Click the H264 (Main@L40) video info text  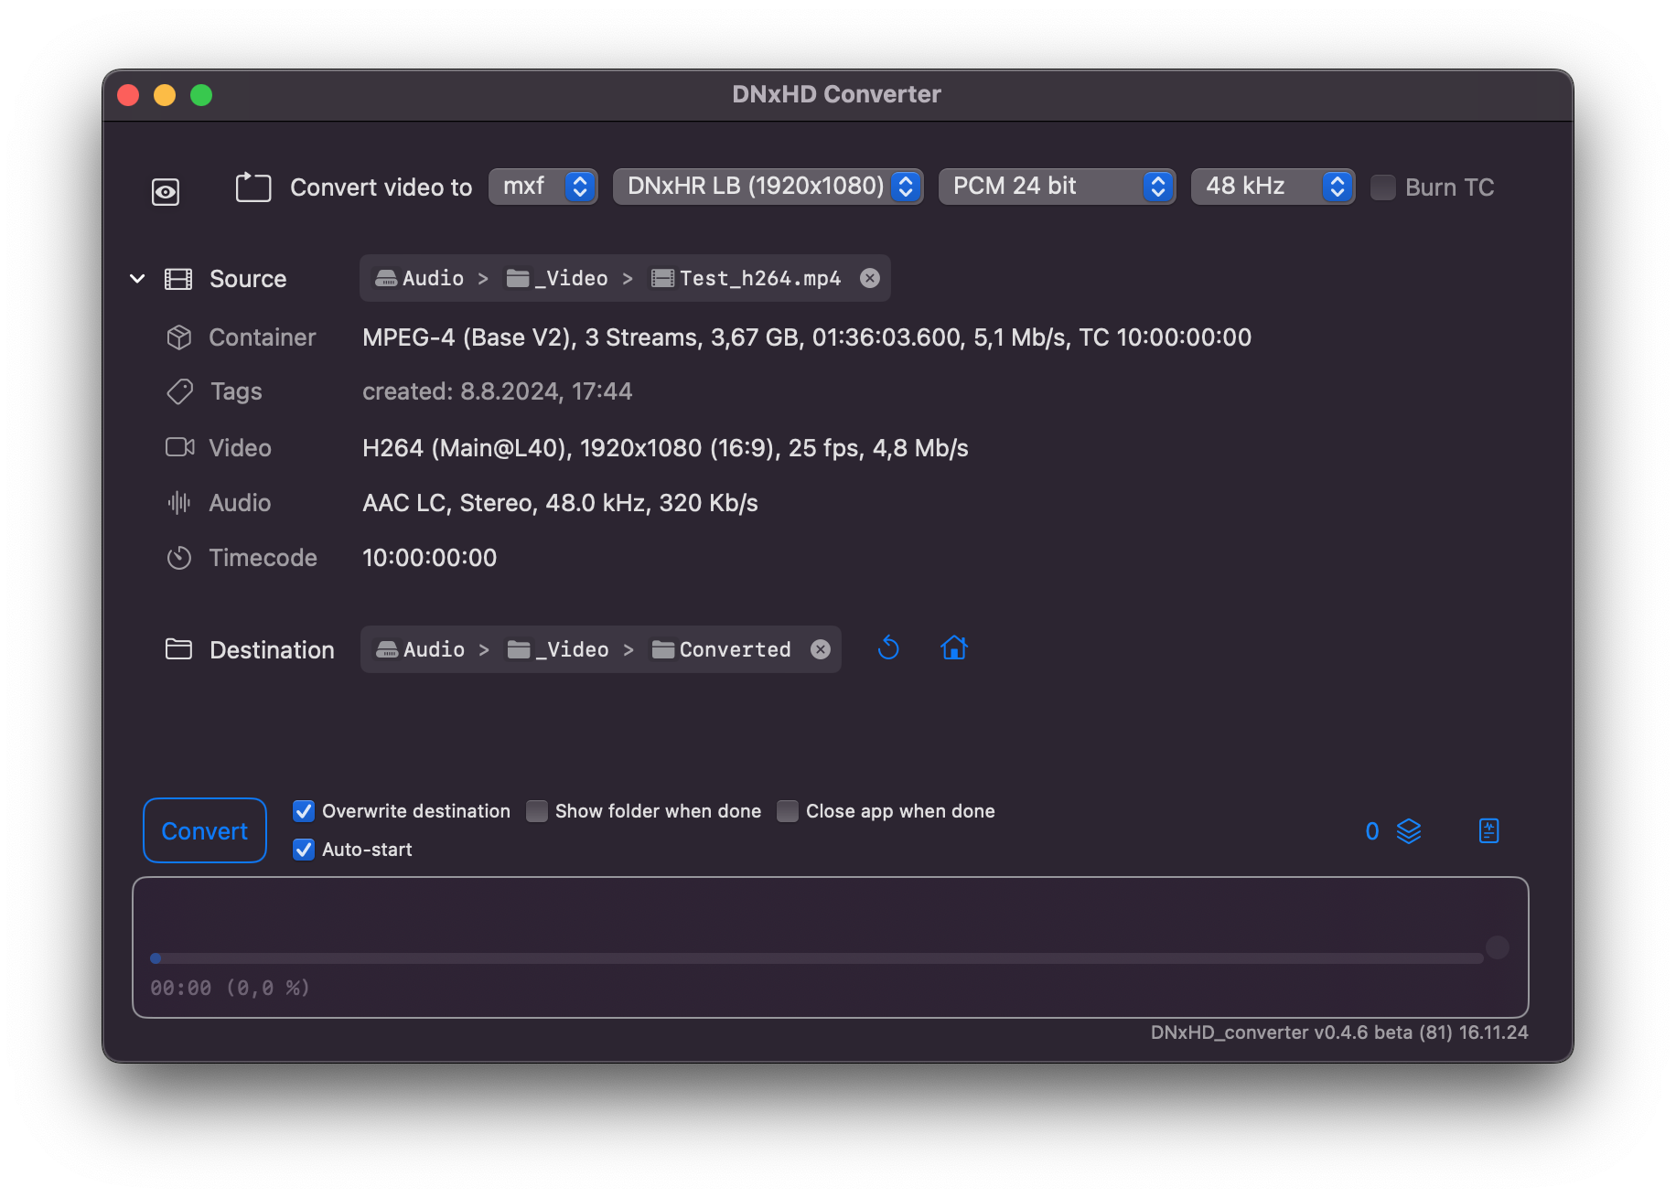(665, 448)
